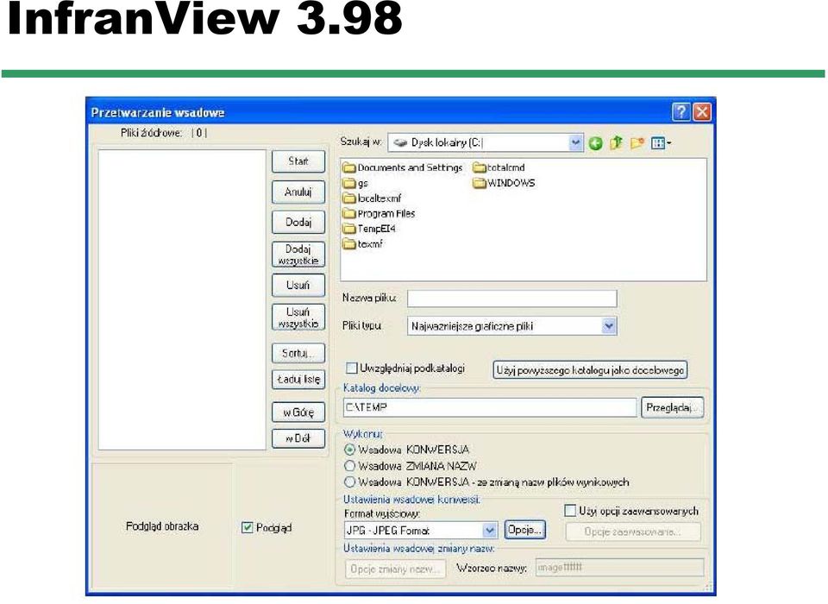Open the Documents and Settings folder
The image size is (828, 604).
point(403,167)
